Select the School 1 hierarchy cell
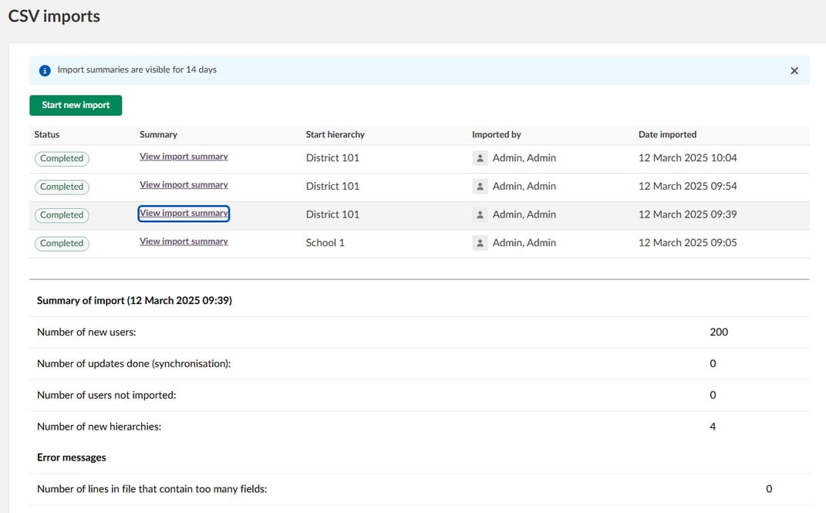Viewport: 826px width, 513px height. click(325, 243)
